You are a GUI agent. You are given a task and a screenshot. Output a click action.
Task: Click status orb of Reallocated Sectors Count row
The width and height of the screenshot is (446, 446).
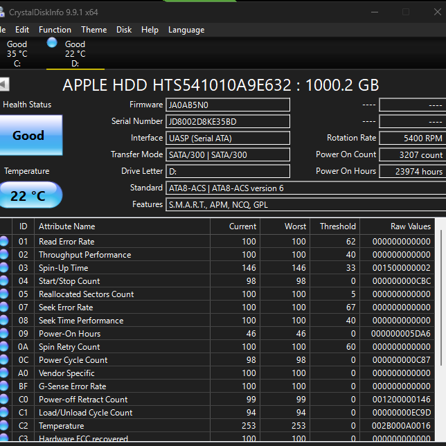[x=4, y=294]
